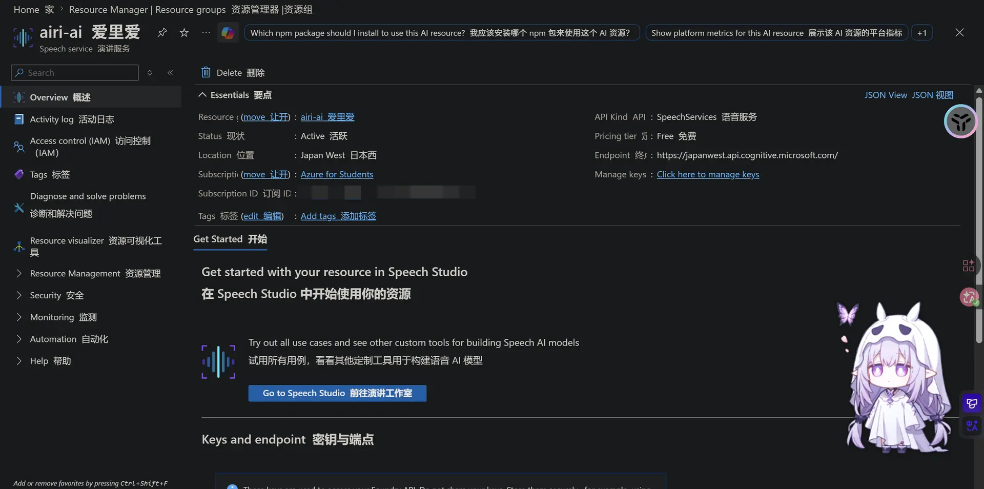
Task: Go to Home breadcrumb
Action: [34, 10]
